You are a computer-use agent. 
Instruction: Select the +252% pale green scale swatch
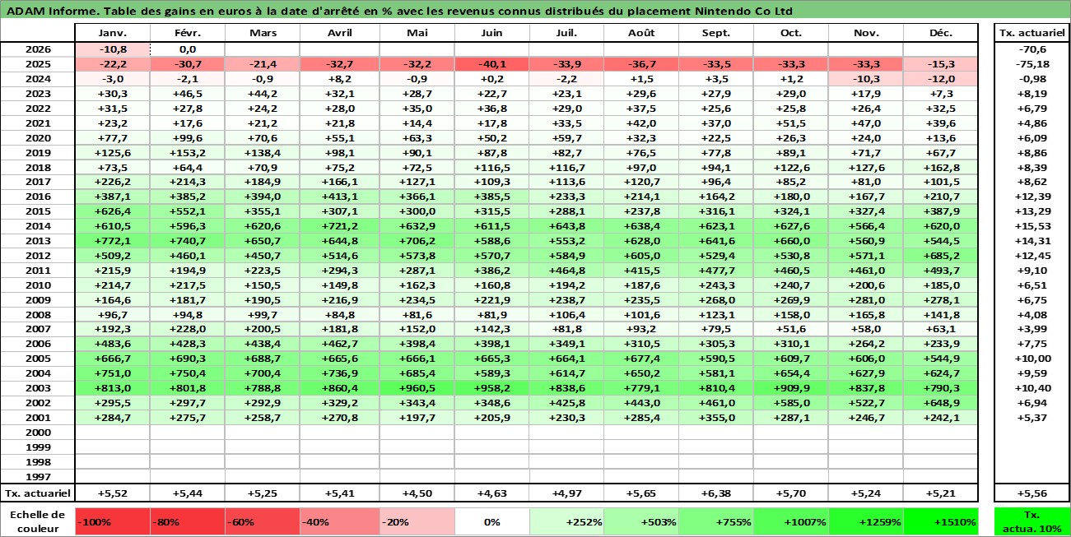point(566,521)
